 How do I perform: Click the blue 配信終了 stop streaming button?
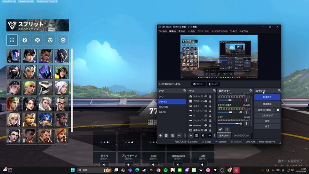click(x=267, y=97)
